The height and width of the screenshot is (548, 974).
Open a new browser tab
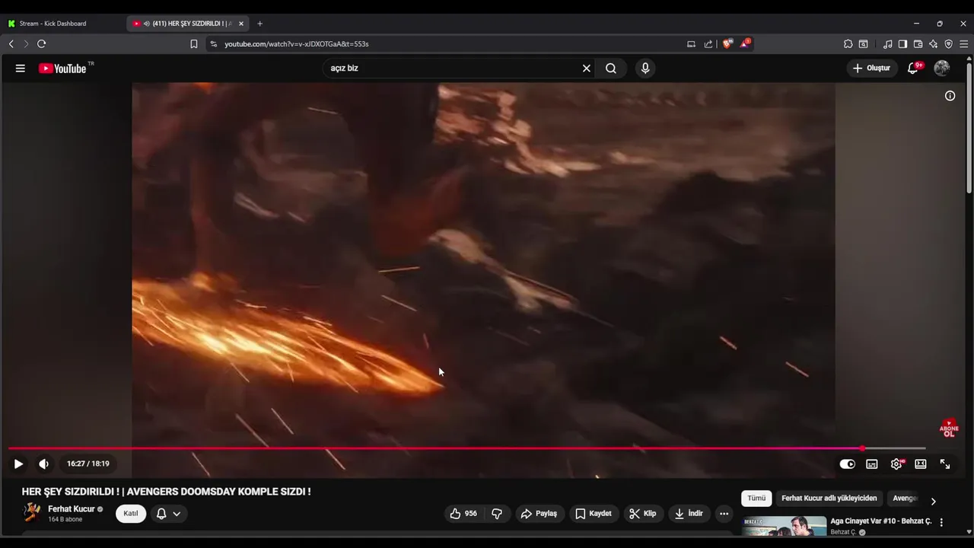[259, 24]
